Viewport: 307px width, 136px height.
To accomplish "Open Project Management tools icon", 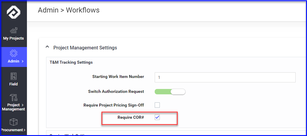I will point(13,97).
